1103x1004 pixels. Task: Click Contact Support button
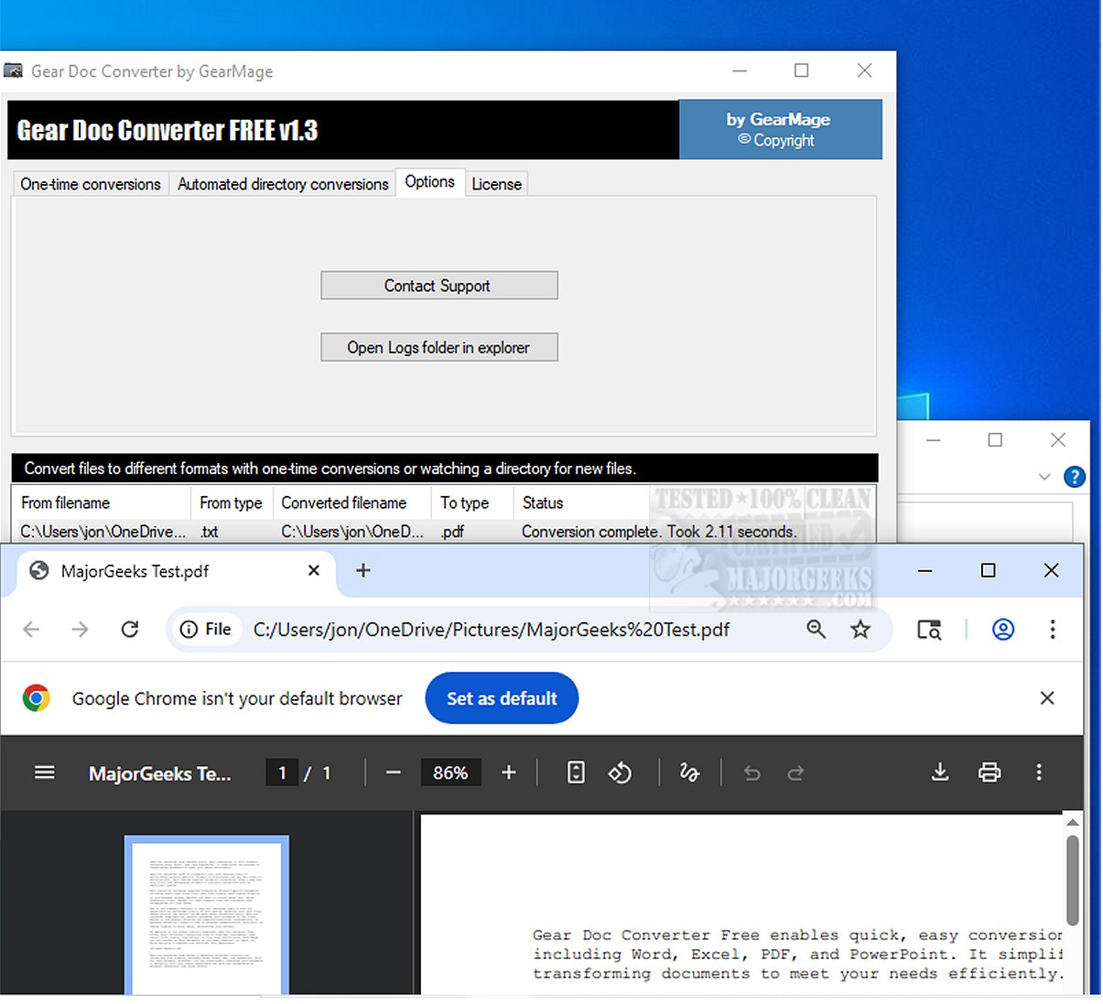click(x=438, y=286)
